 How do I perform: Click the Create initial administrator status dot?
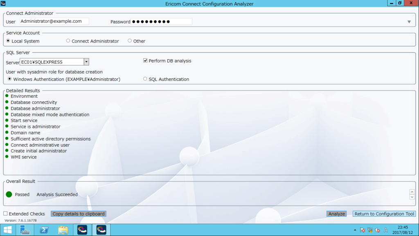[x=7, y=150]
